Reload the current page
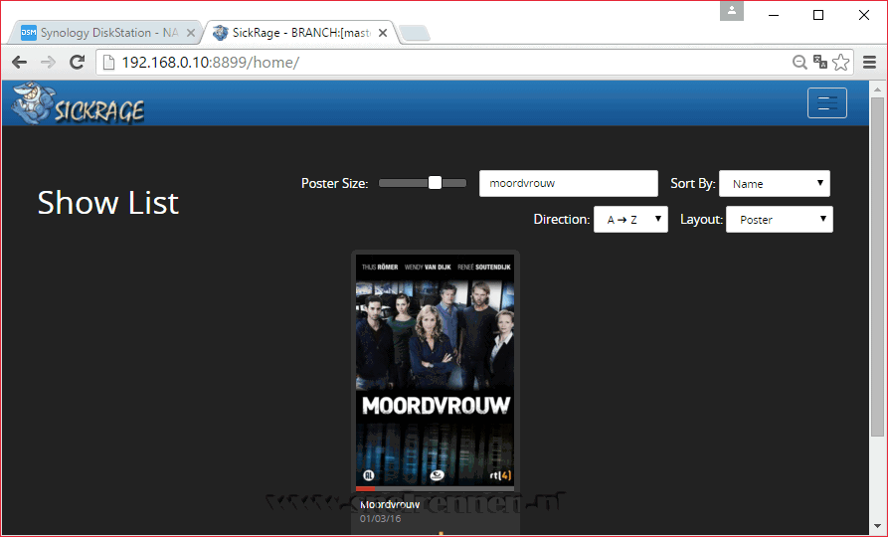This screenshot has width=888, height=537. tap(77, 63)
